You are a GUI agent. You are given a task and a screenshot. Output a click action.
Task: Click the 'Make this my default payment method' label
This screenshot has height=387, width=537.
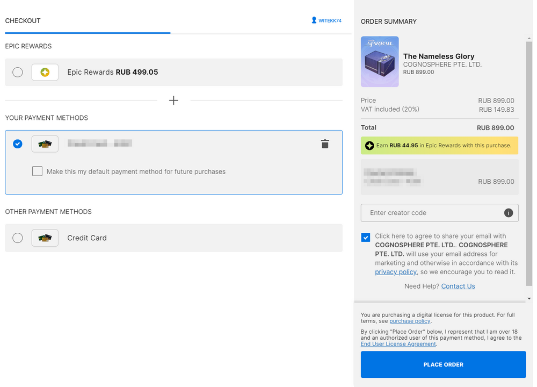136,171
